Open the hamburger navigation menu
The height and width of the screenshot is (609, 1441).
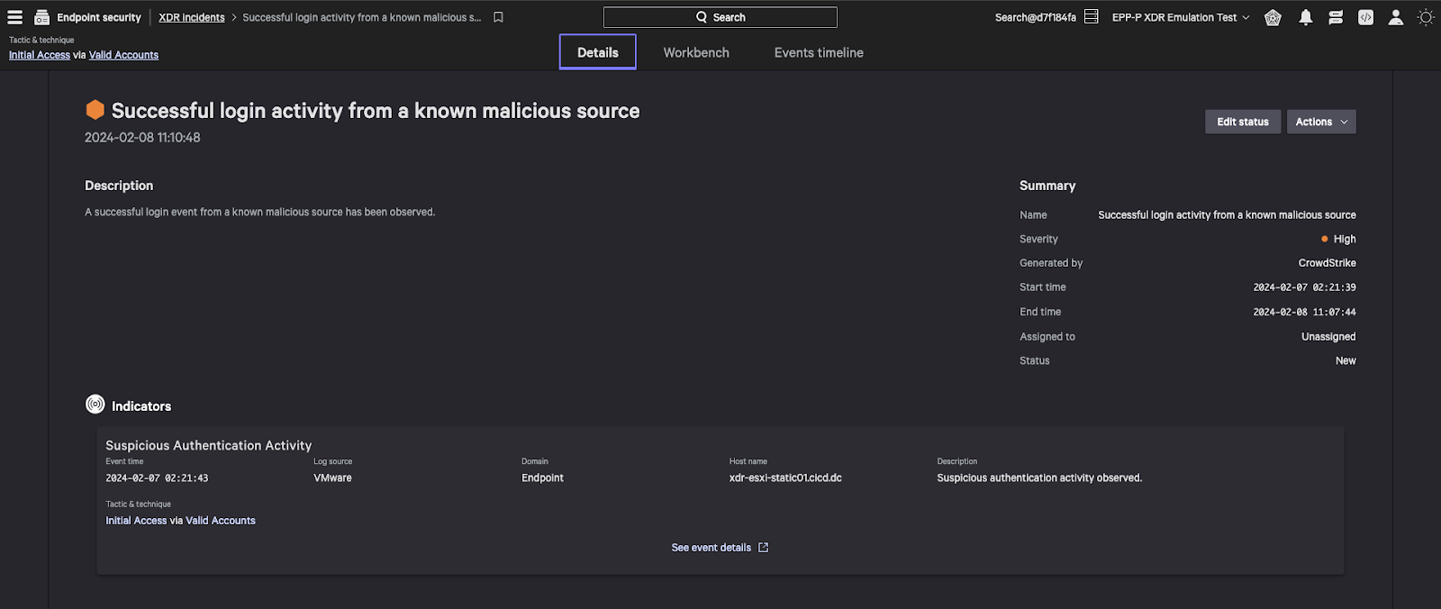pos(15,17)
